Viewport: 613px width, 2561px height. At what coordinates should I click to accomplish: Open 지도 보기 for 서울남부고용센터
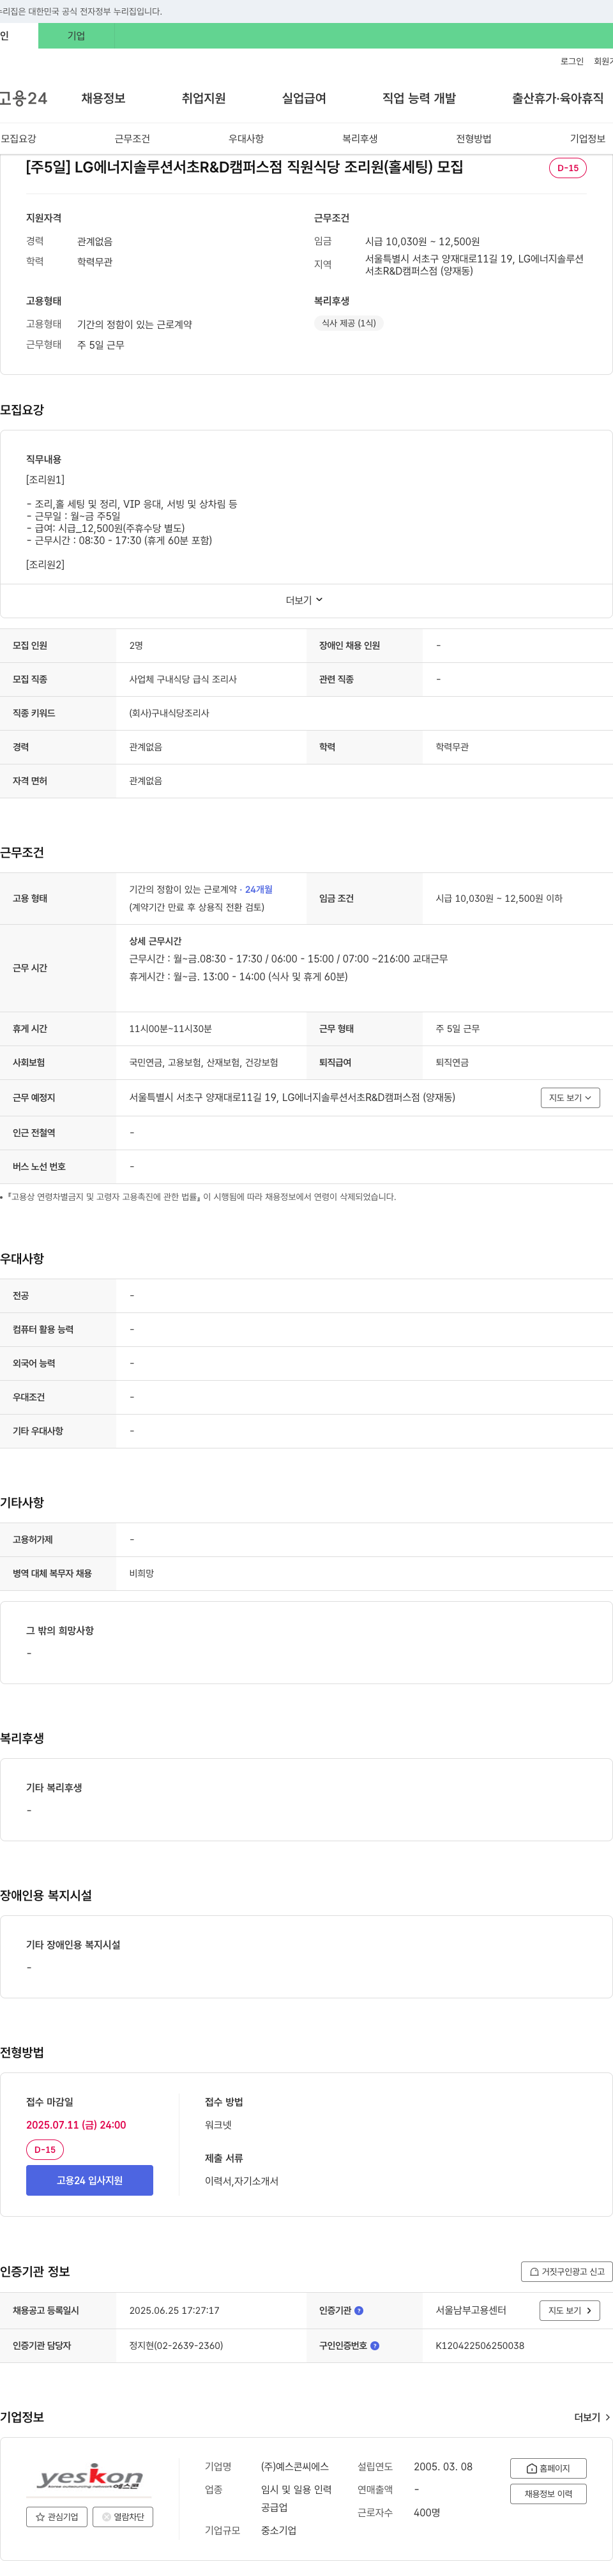click(x=570, y=2311)
